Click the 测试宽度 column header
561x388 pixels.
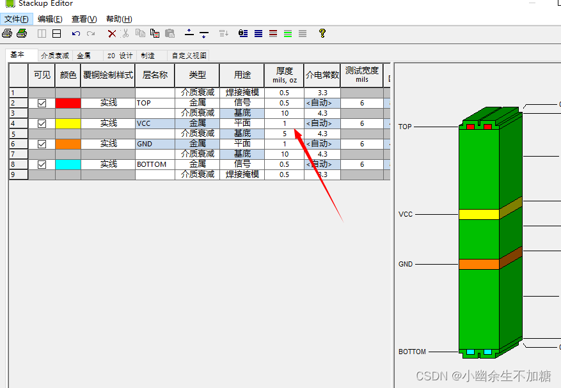[361, 75]
